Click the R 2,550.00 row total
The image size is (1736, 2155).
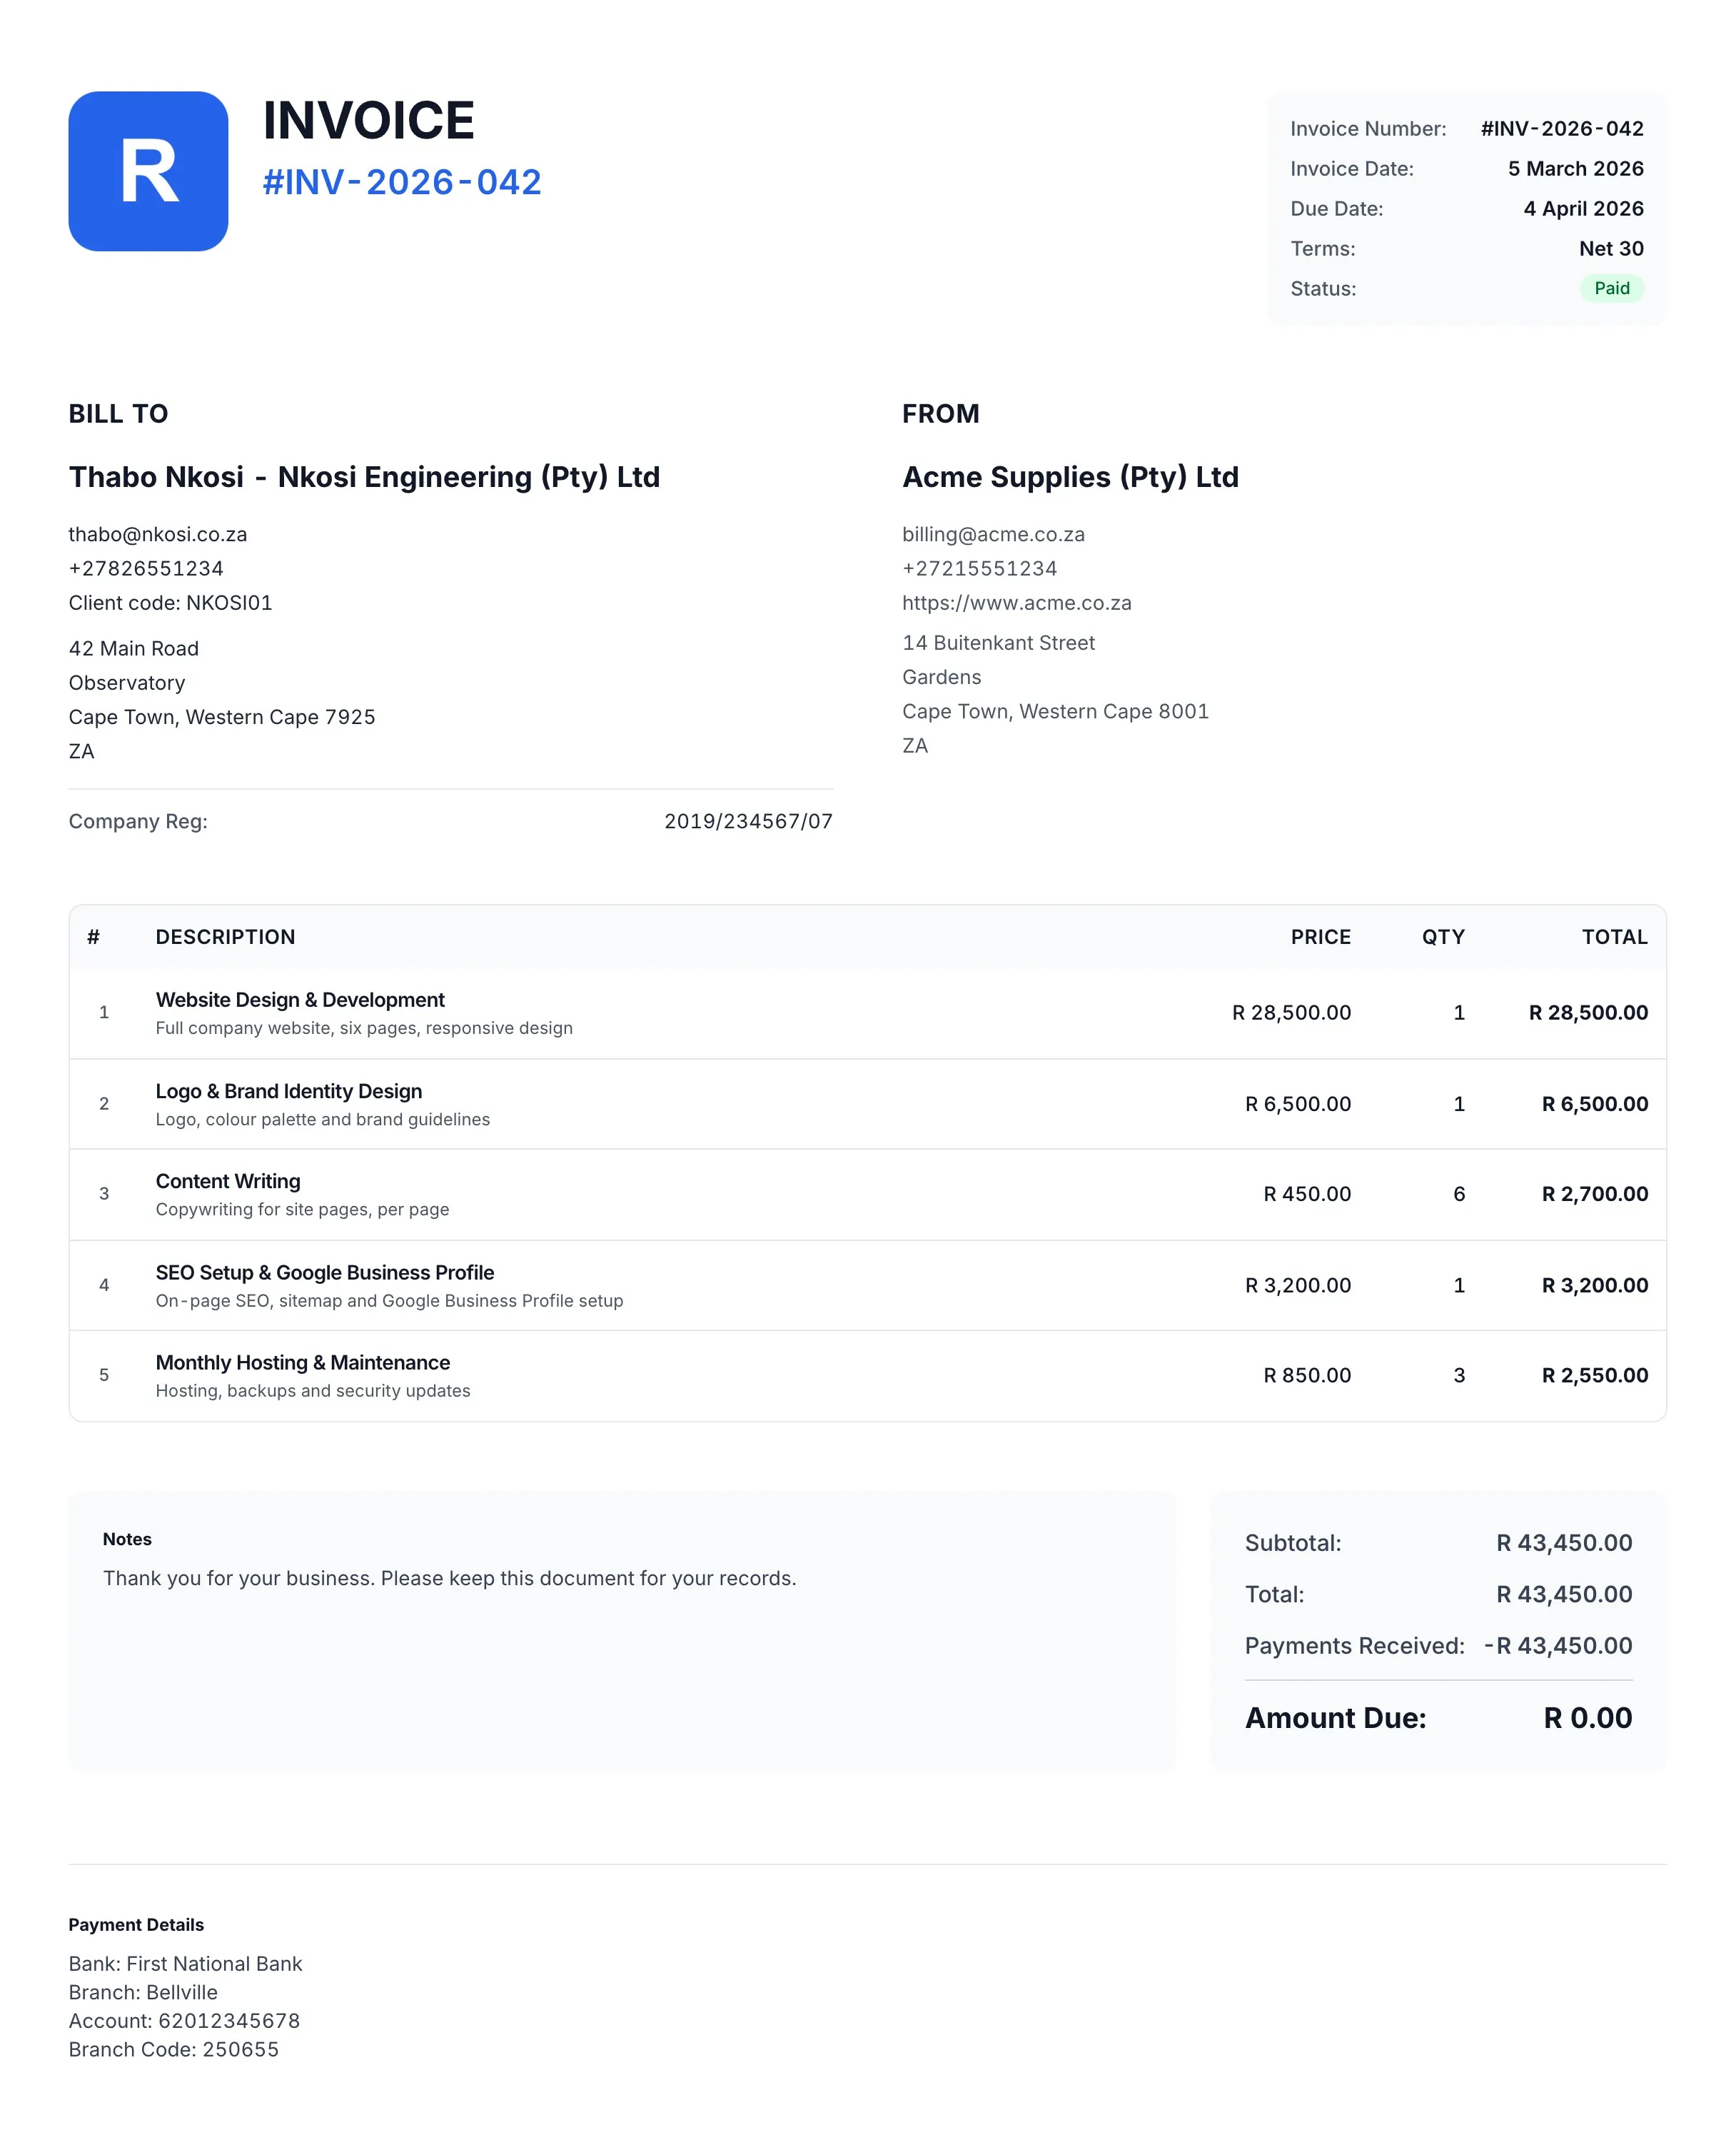coord(1595,1376)
